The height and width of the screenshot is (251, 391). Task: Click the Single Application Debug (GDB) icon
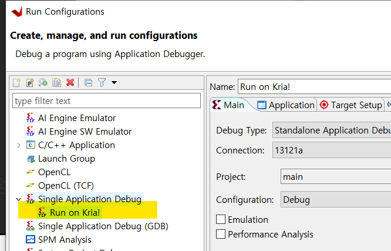pyautogui.click(x=31, y=226)
